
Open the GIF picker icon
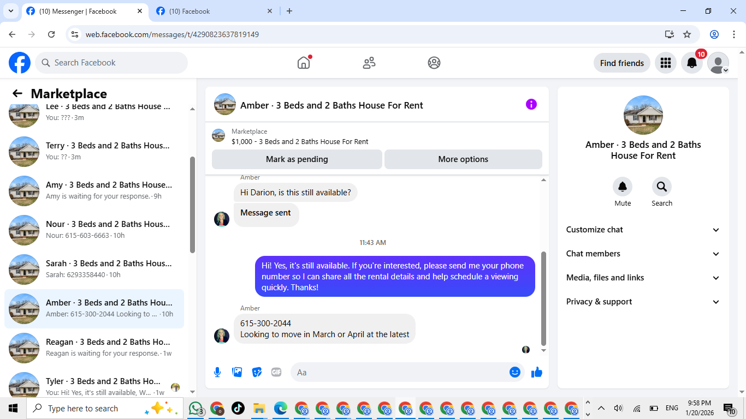(276, 372)
